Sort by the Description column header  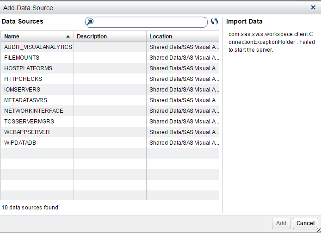[x=110, y=36]
